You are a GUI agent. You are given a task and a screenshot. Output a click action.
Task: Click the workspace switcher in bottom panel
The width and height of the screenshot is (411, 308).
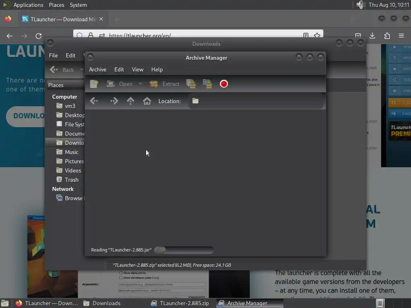pyautogui.click(x=380, y=303)
